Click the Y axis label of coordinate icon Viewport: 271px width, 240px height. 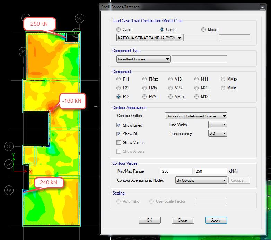14,155
